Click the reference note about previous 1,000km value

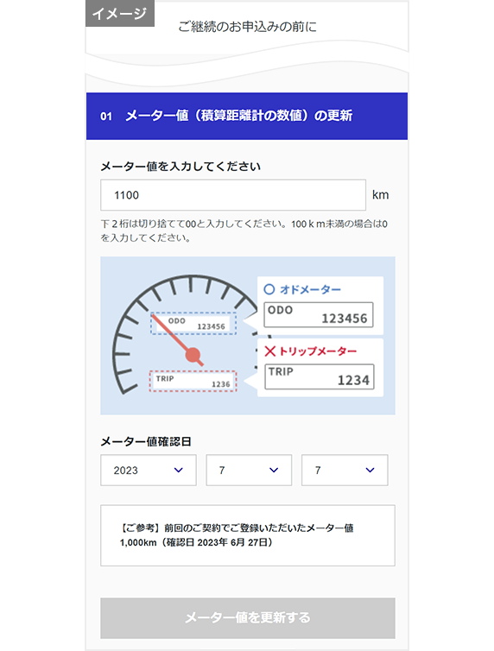(x=247, y=535)
